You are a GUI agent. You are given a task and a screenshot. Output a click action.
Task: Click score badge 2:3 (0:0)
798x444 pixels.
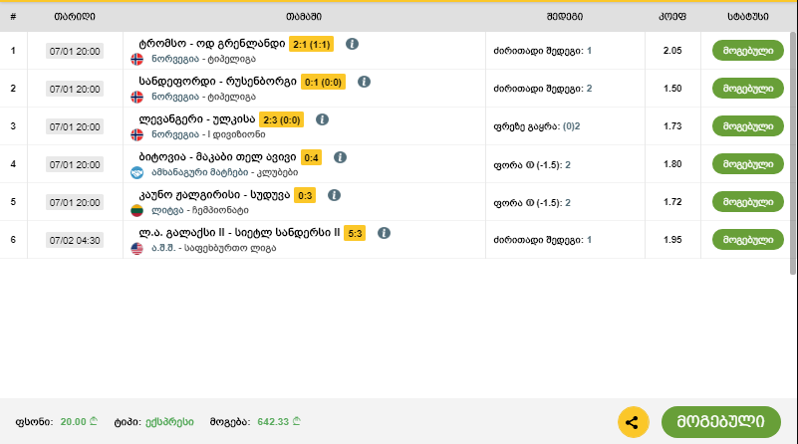tap(281, 120)
